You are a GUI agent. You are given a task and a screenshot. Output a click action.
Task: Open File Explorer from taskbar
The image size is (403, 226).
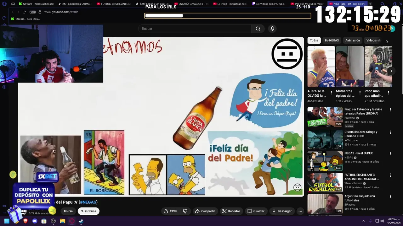[x=62, y=221]
